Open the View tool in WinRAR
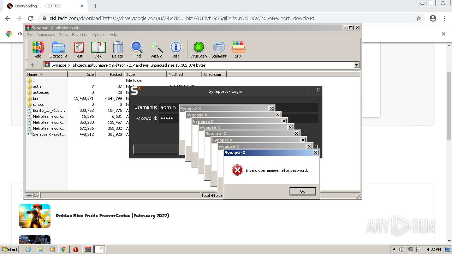The height and width of the screenshot is (254, 452). 98,49
